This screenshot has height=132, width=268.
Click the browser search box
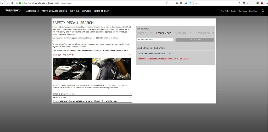pos(217,3)
